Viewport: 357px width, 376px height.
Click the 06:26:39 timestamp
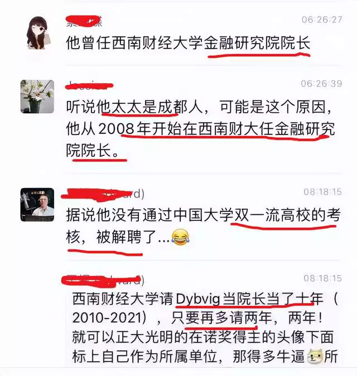(x=321, y=84)
